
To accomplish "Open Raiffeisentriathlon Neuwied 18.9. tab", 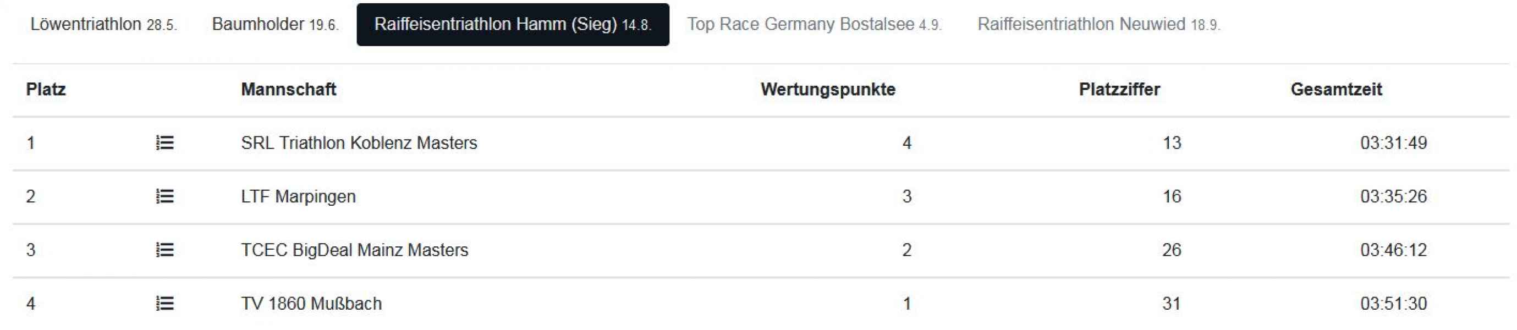I will 1099,25.
